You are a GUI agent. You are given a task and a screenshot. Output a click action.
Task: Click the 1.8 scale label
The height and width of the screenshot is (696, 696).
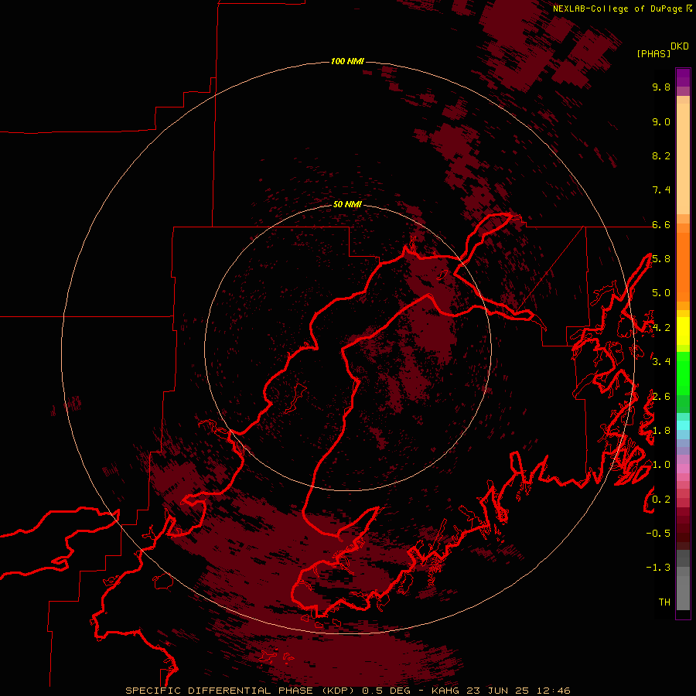[x=661, y=431]
